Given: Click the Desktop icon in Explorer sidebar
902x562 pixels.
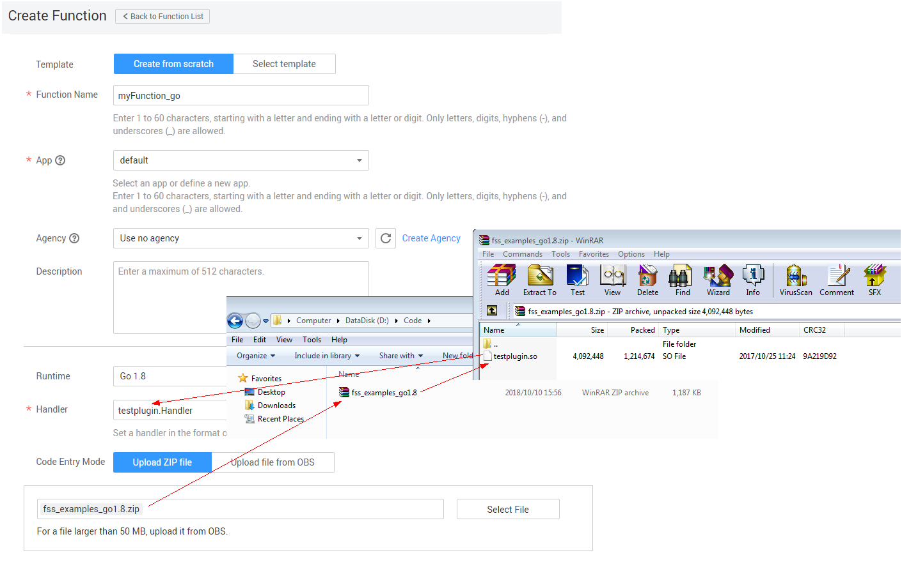Looking at the screenshot, I should [249, 392].
